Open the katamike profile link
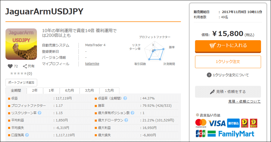This screenshot has width=271, height=142. [92, 64]
